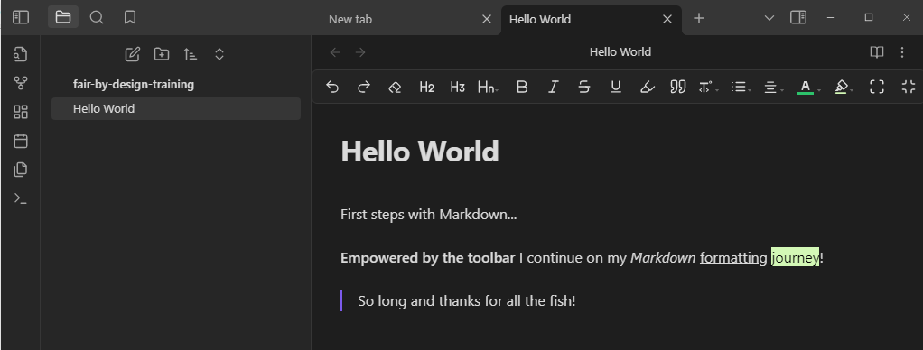Apply H2 heading
Image resolution: width=923 pixels, height=350 pixels.
point(427,87)
